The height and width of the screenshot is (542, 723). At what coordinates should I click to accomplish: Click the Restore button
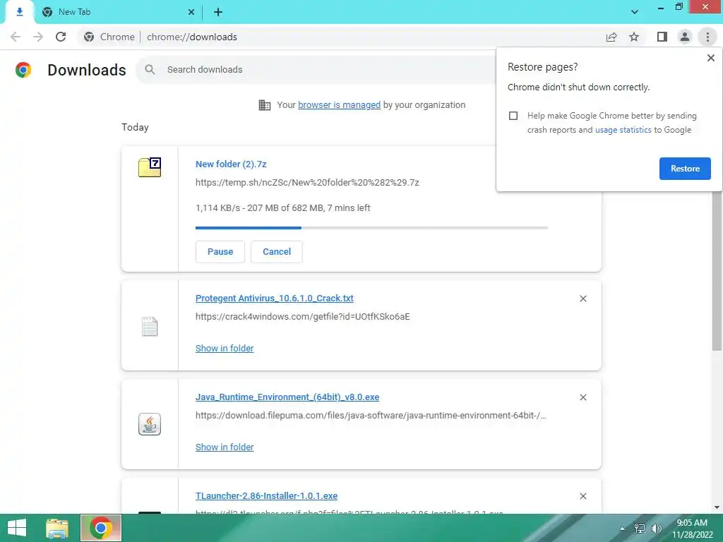tap(685, 169)
